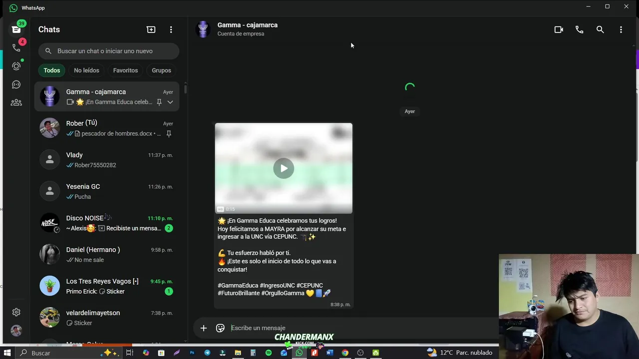Open the Windows Start menu

(x=7, y=353)
